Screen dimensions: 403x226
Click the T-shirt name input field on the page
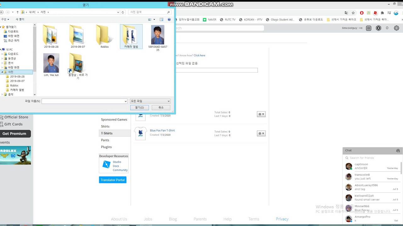coord(217,70)
